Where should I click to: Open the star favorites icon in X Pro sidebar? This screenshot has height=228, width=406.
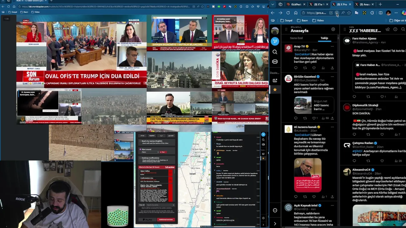[x=275, y=90]
